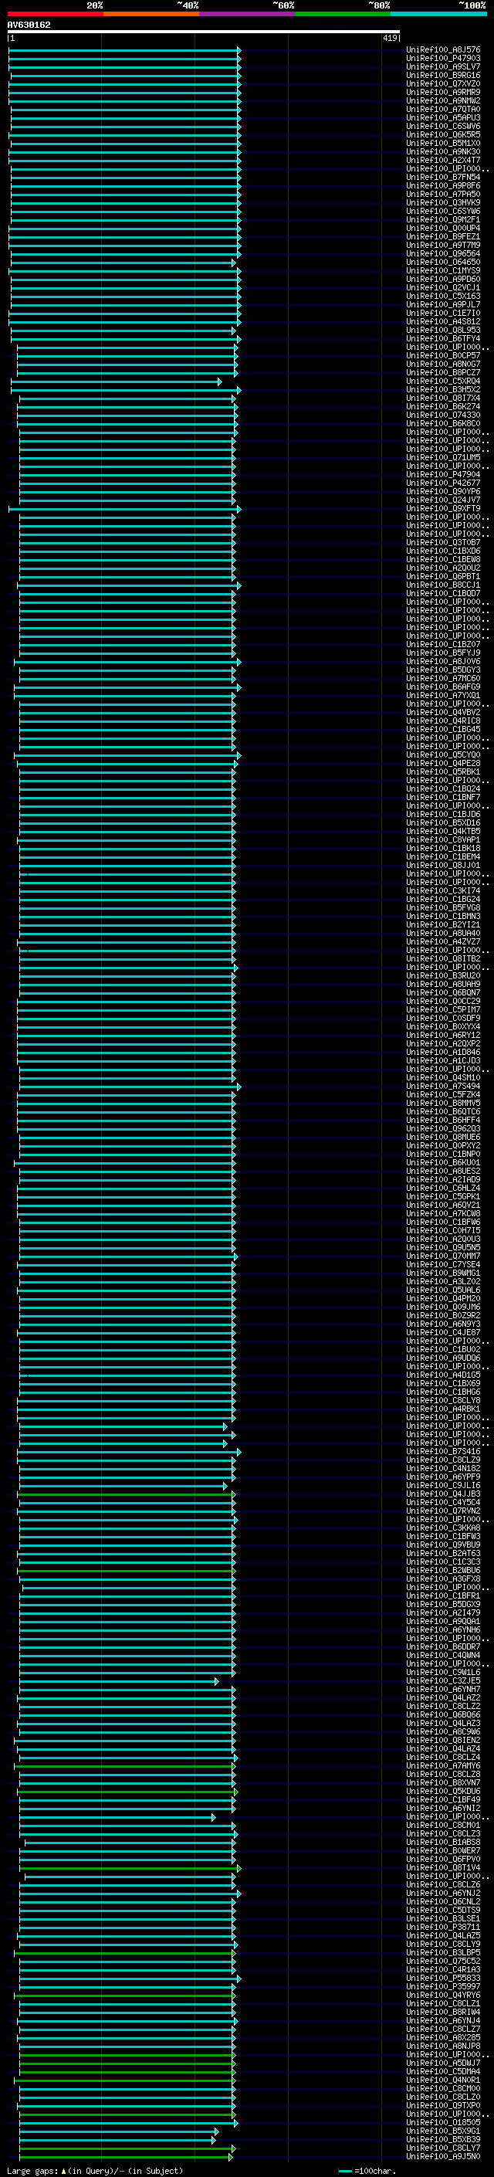Click the UniRef100_Q2VCJ1 label
Image resolution: width=494 pixels, height=2177 pixels.
point(443,287)
